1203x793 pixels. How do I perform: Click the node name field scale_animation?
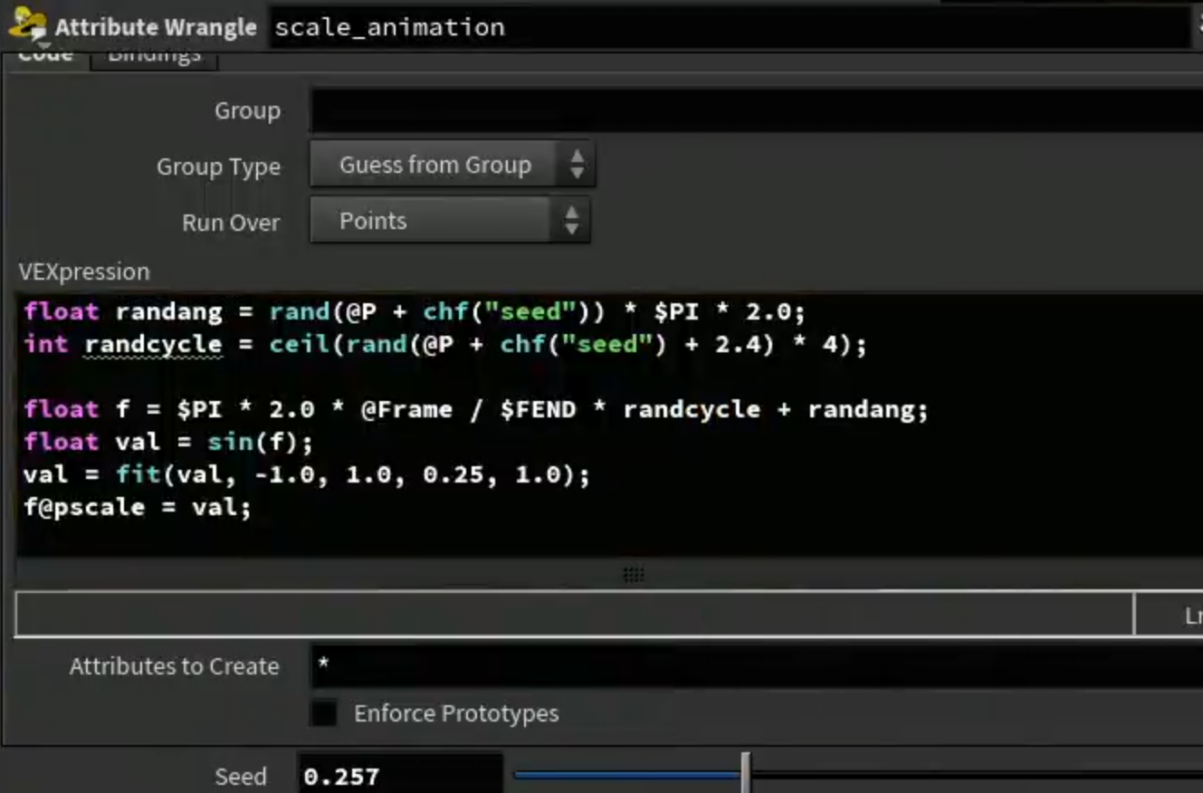729,27
